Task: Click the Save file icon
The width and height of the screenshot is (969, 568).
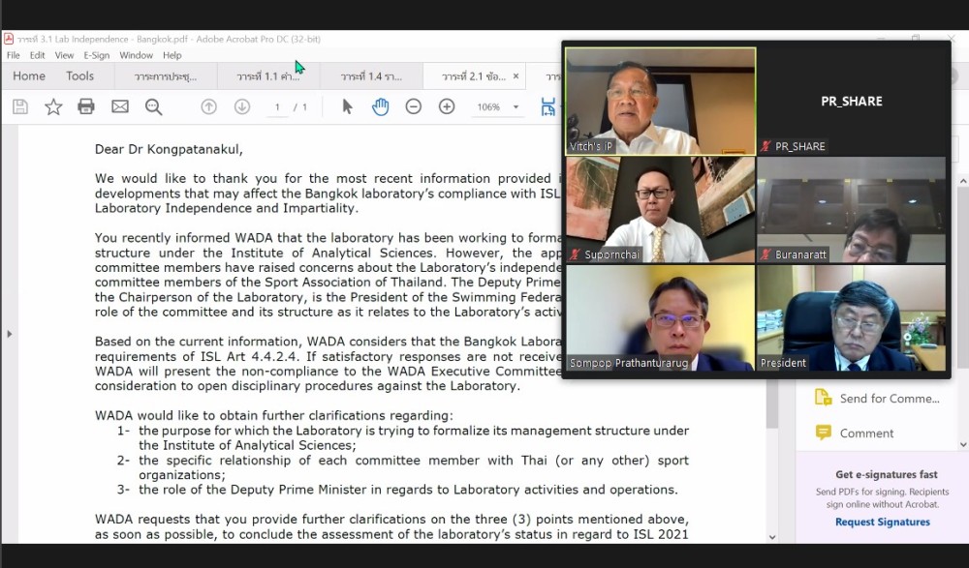Action: (x=20, y=106)
